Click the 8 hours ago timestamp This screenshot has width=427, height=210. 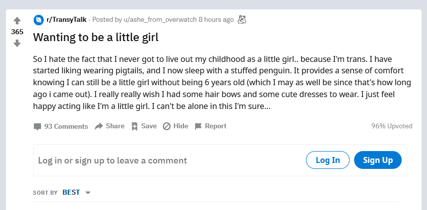click(216, 20)
